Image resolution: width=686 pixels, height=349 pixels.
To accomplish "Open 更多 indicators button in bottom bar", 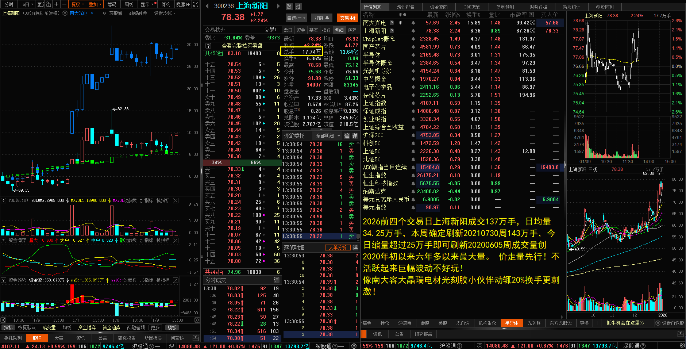I will [x=155, y=328].
